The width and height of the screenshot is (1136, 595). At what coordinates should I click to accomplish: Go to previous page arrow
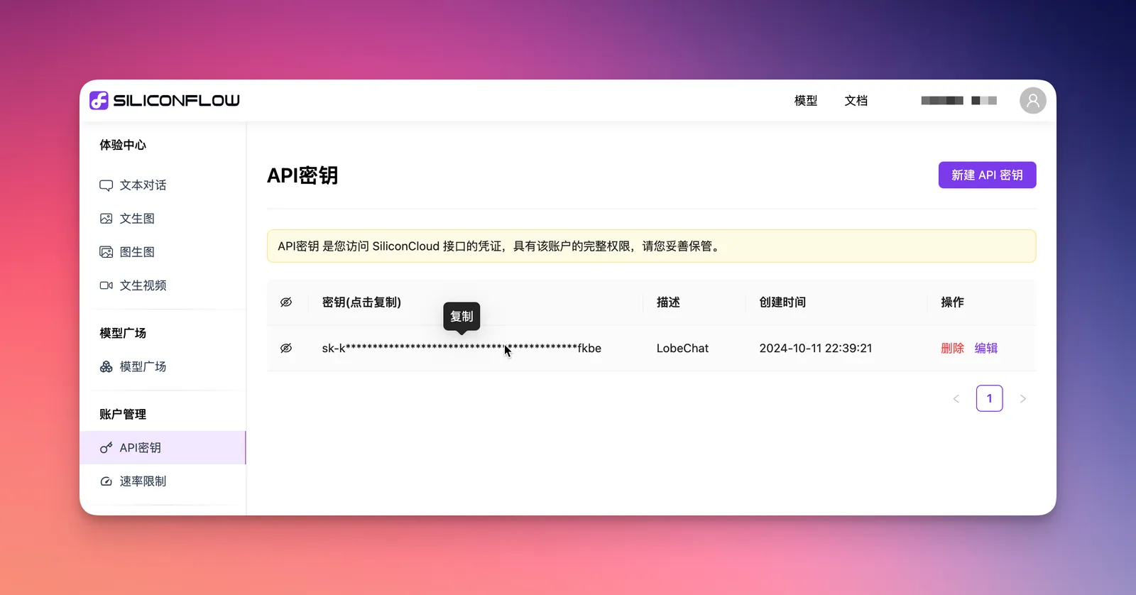[x=956, y=399]
